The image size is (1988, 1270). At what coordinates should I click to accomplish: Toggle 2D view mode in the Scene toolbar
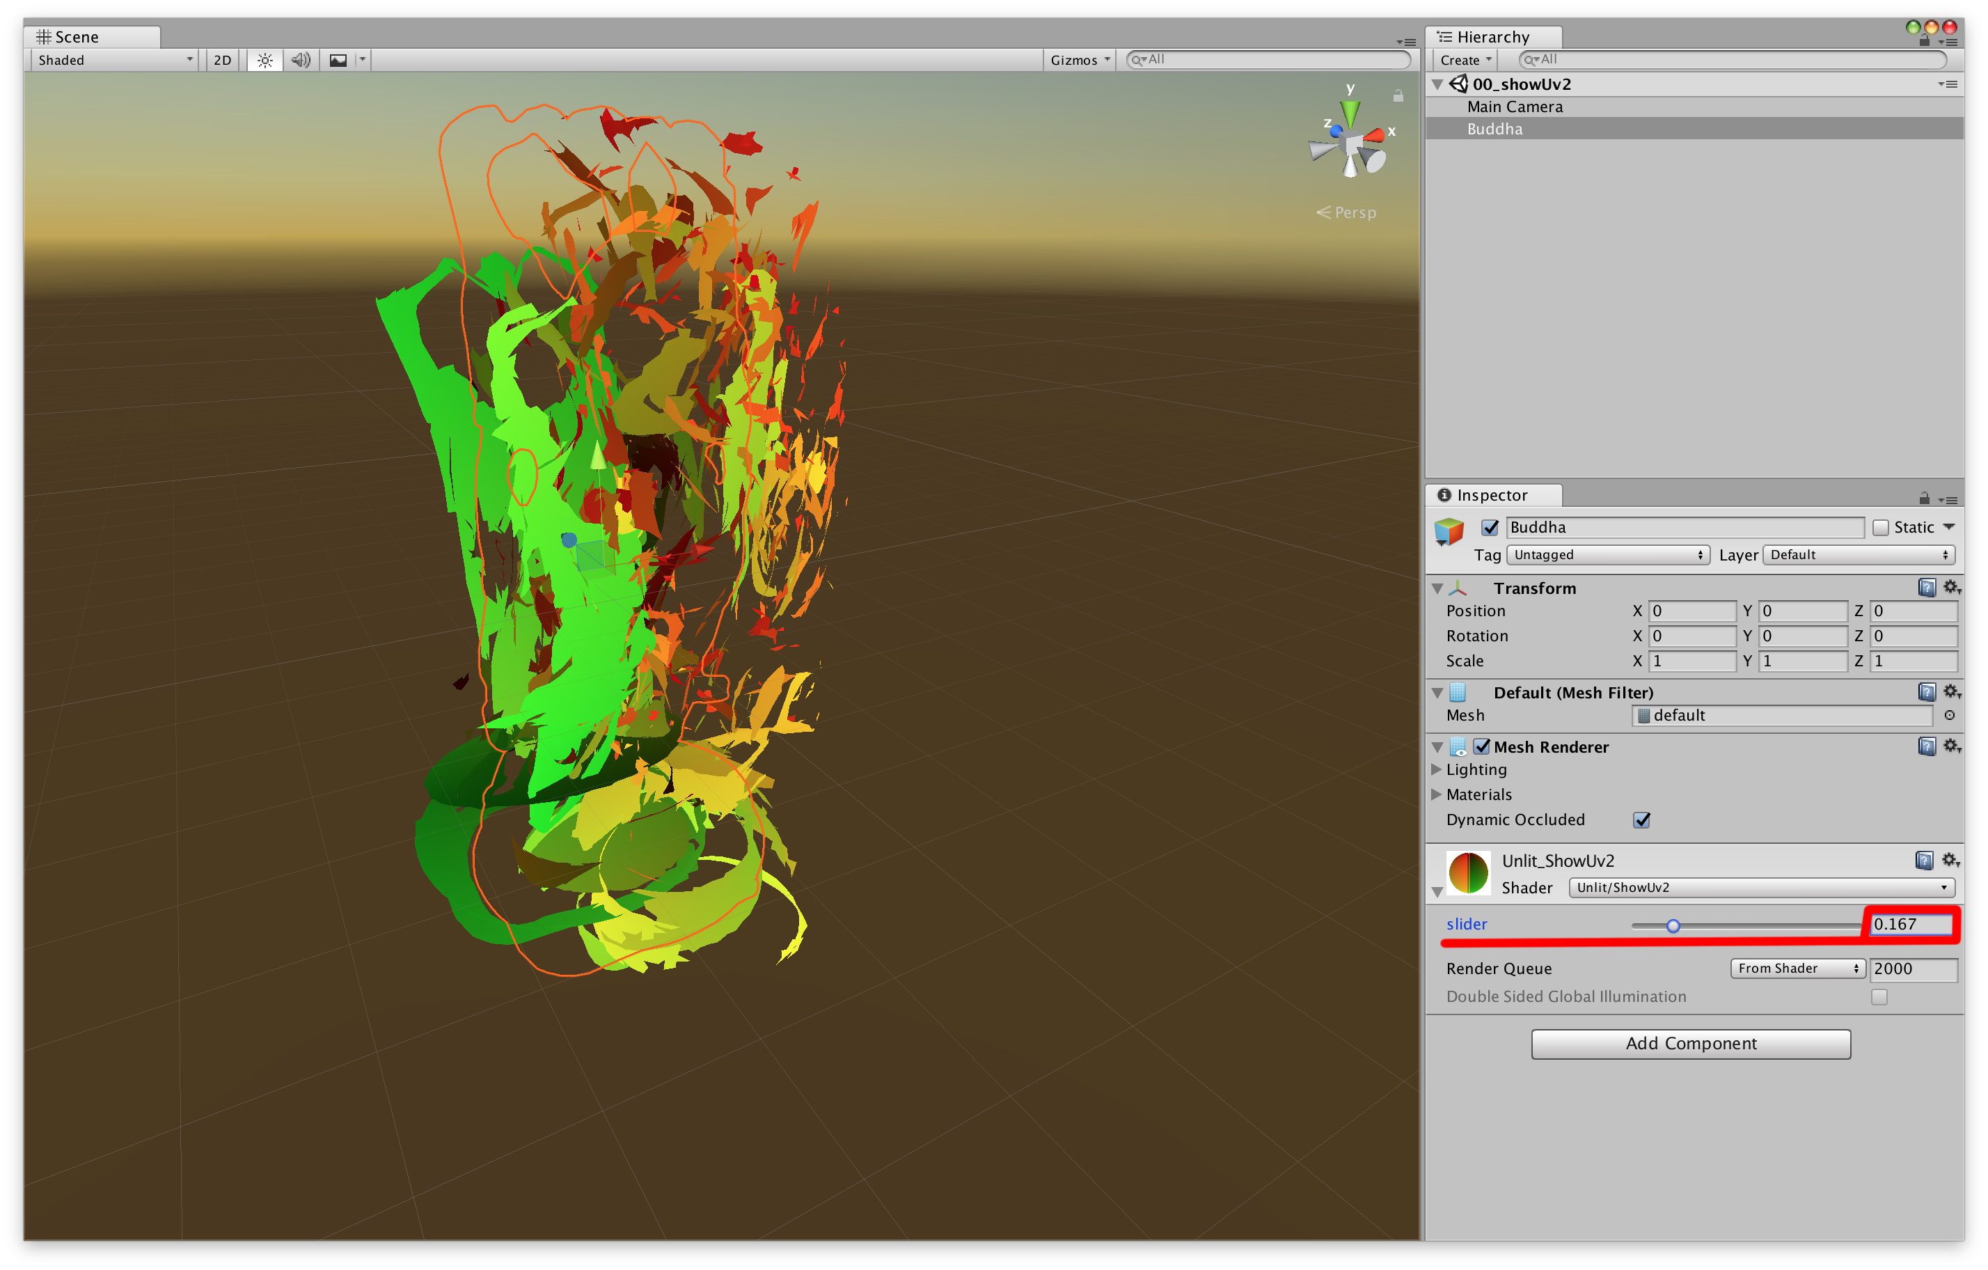click(x=221, y=59)
